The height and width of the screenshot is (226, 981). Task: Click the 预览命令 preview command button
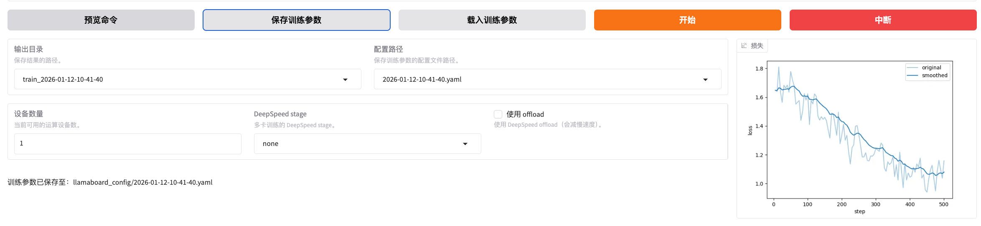click(x=101, y=20)
